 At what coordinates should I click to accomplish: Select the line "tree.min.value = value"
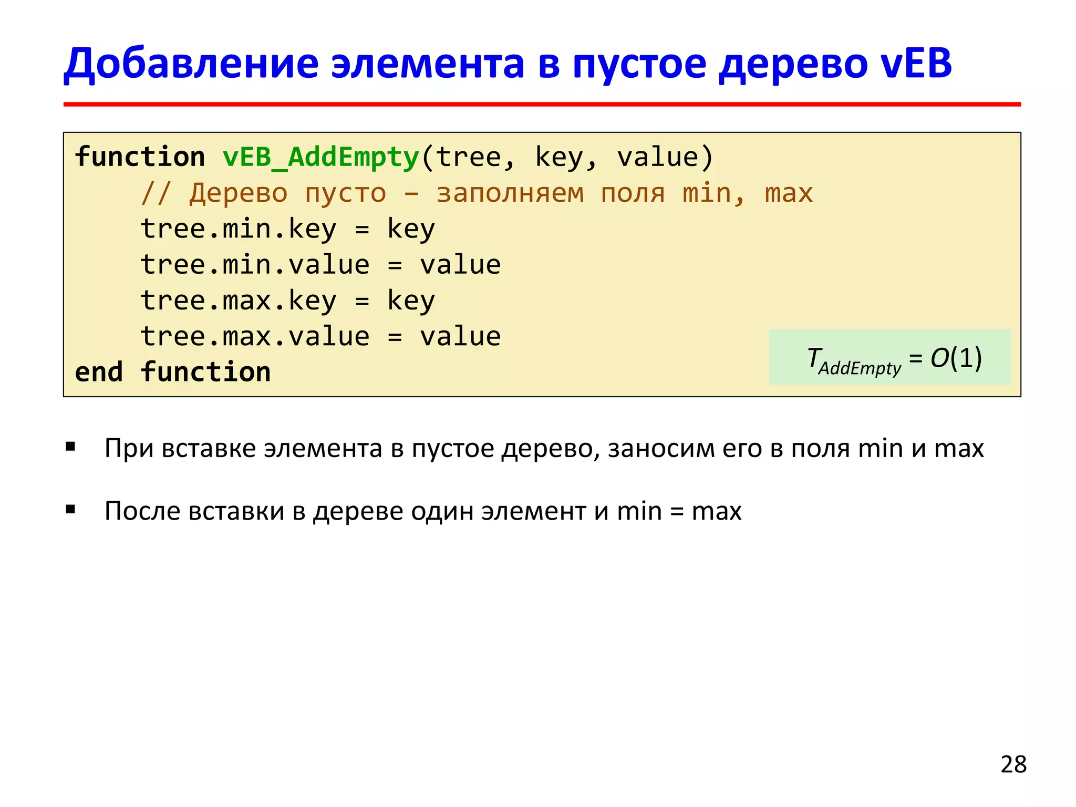320,264
